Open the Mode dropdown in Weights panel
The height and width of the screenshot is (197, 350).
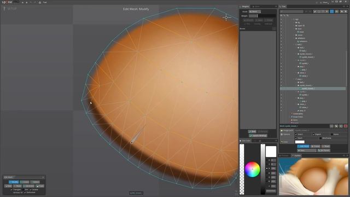(255, 11)
